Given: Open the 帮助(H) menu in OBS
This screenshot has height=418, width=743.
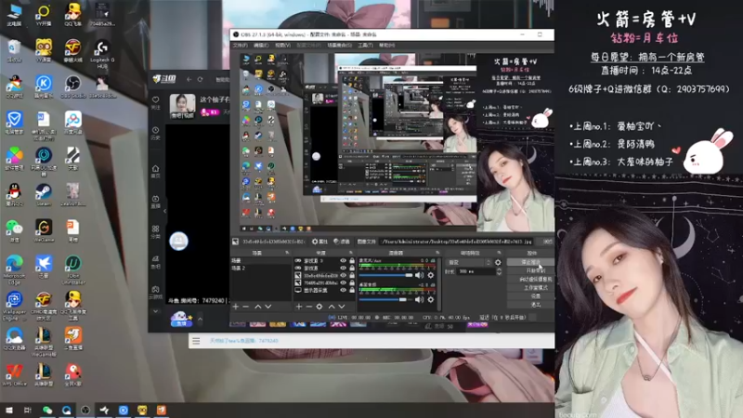Looking at the screenshot, I should tap(386, 46).
